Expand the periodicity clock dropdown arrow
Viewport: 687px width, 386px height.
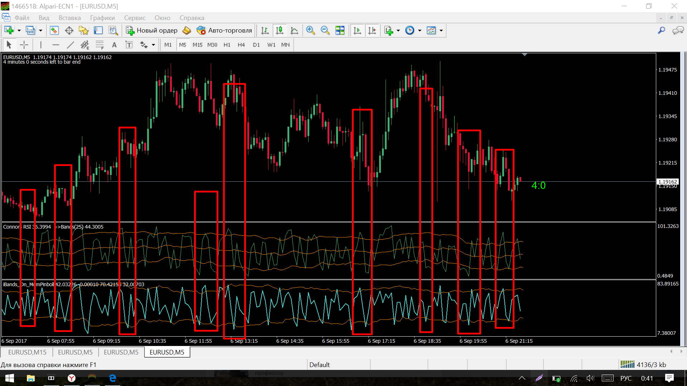[420, 30]
